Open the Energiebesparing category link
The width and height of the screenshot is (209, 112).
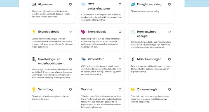point(149,4)
